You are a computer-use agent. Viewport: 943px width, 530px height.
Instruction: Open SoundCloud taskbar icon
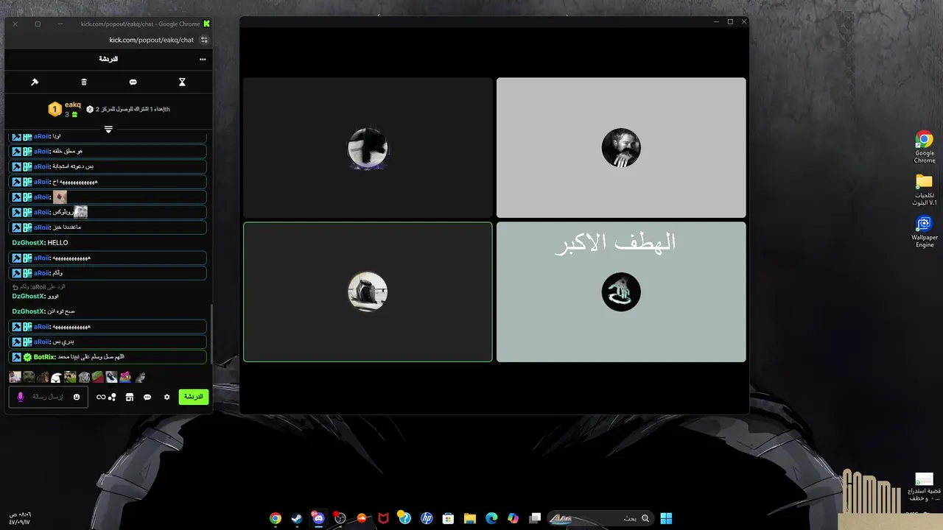(x=362, y=518)
